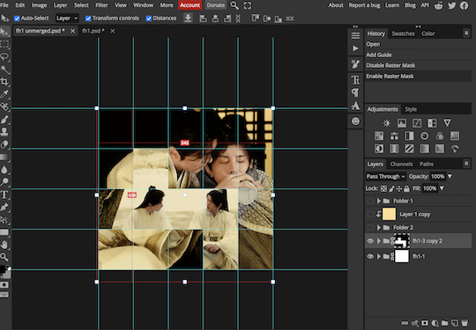This screenshot has height=330, width=476.
Task: Switch to the fh1.psd document tab
Action: [x=93, y=31]
